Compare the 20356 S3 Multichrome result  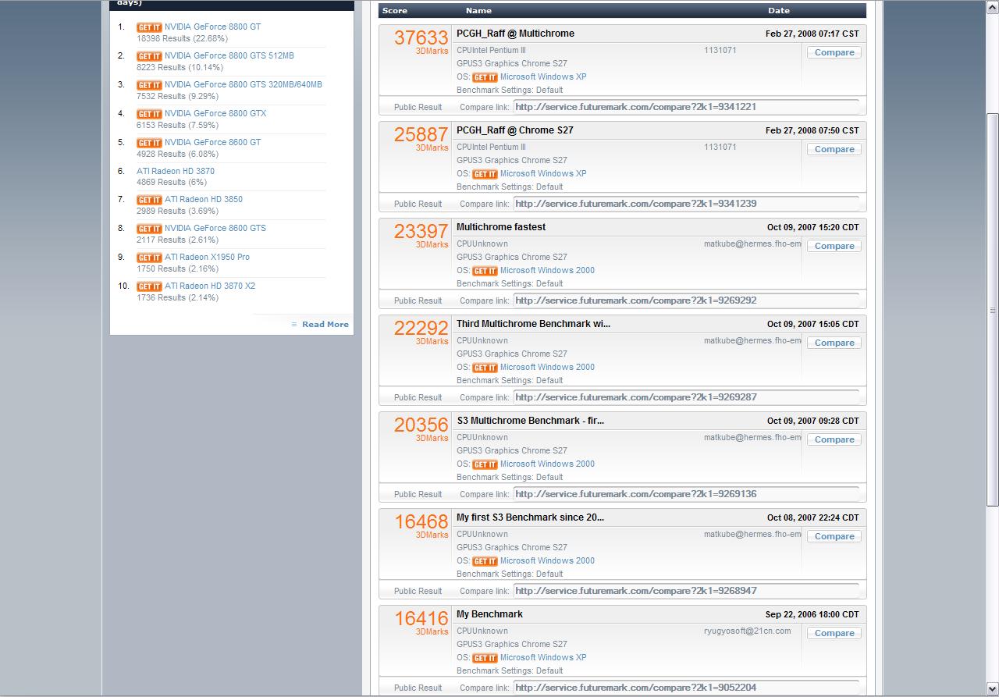tap(834, 439)
